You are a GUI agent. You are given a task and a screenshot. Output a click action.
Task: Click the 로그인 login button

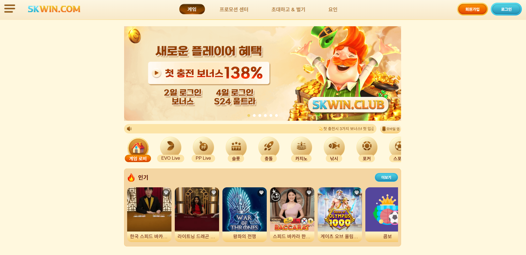(506, 9)
